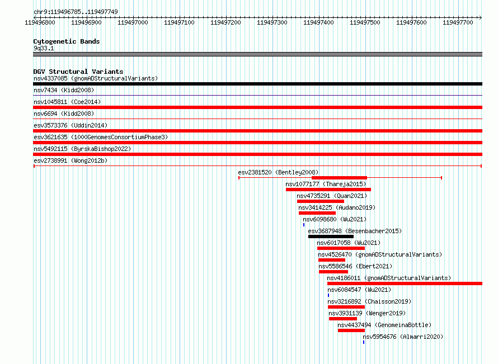Click the red nsv3414225 variant bar
This screenshot has width=498, height=364.
[x=317, y=213]
